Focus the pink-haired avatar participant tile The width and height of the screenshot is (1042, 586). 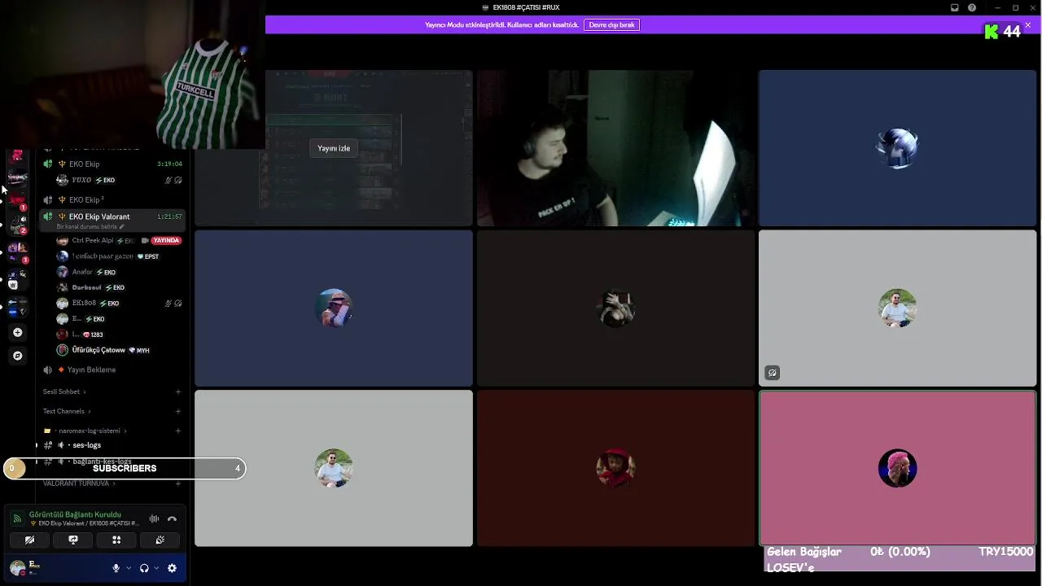click(x=898, y=468)
